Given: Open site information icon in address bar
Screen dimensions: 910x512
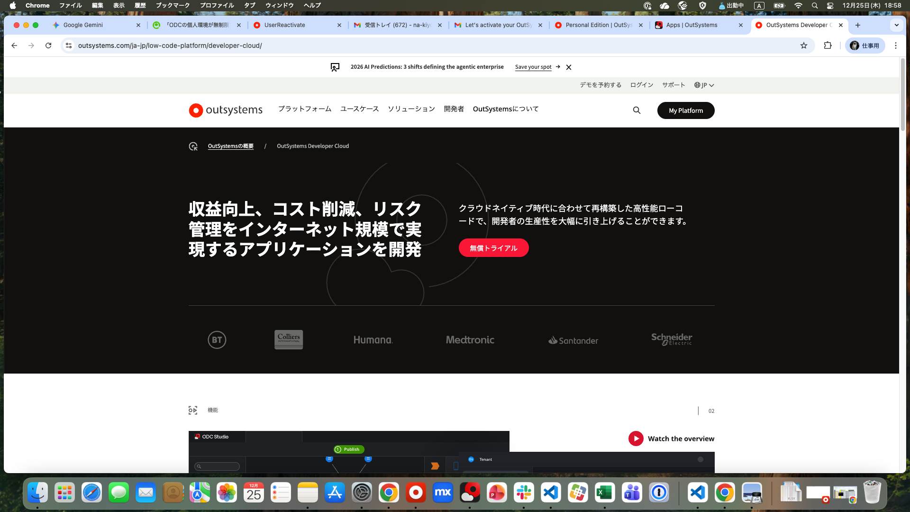Looking at the screenshot, I should point(69,46).
